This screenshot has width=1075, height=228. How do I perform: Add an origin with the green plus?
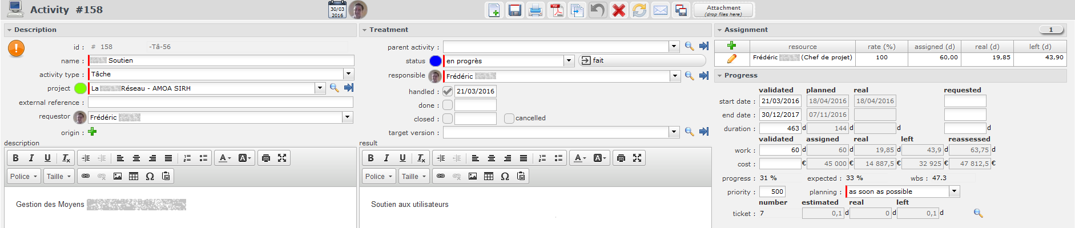click(x=92, y=132)
